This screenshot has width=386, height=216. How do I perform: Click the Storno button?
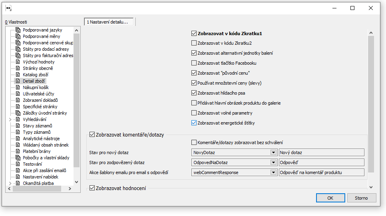pyautogui.click(x=361, y=198)
